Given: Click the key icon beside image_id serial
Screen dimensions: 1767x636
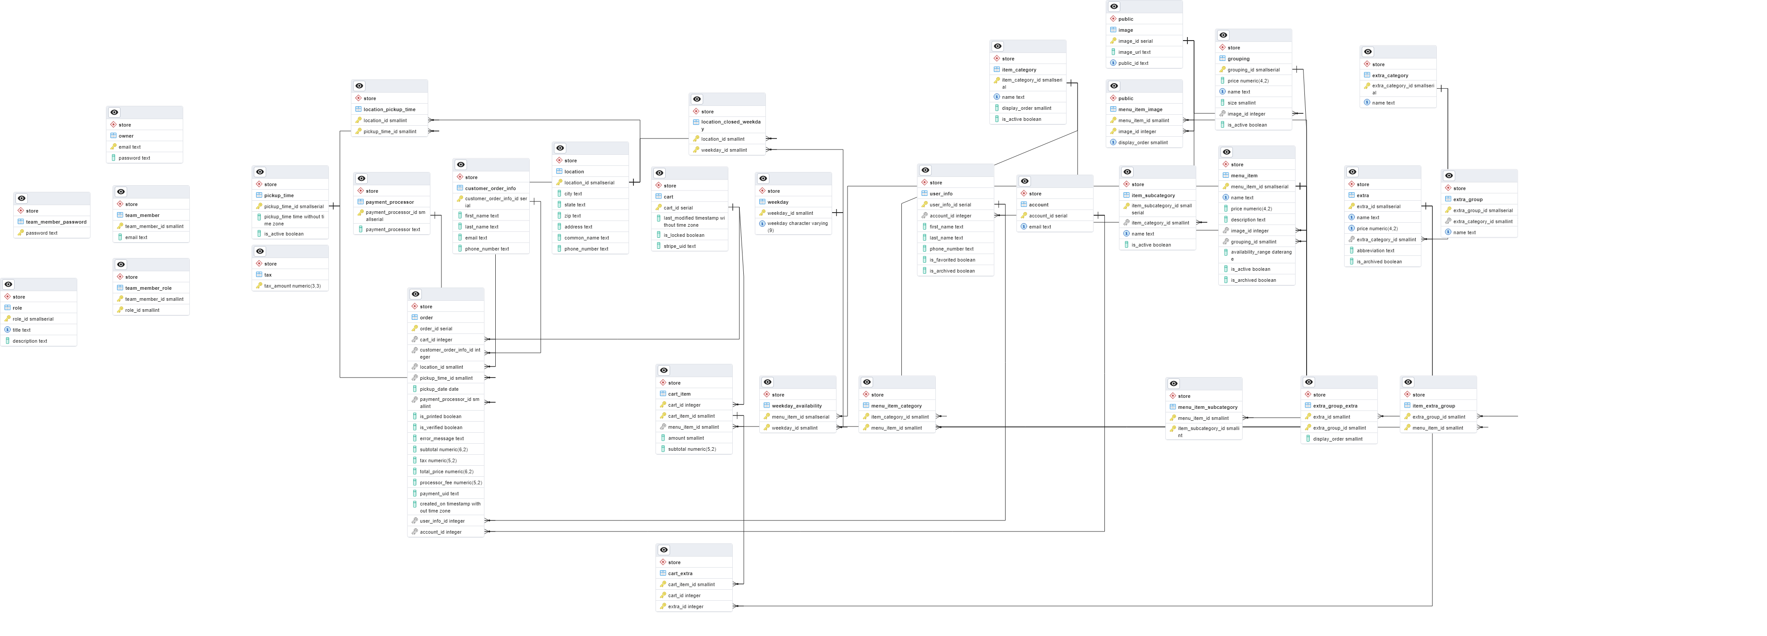Looking at the screenshot, I should pos(1113,41).
